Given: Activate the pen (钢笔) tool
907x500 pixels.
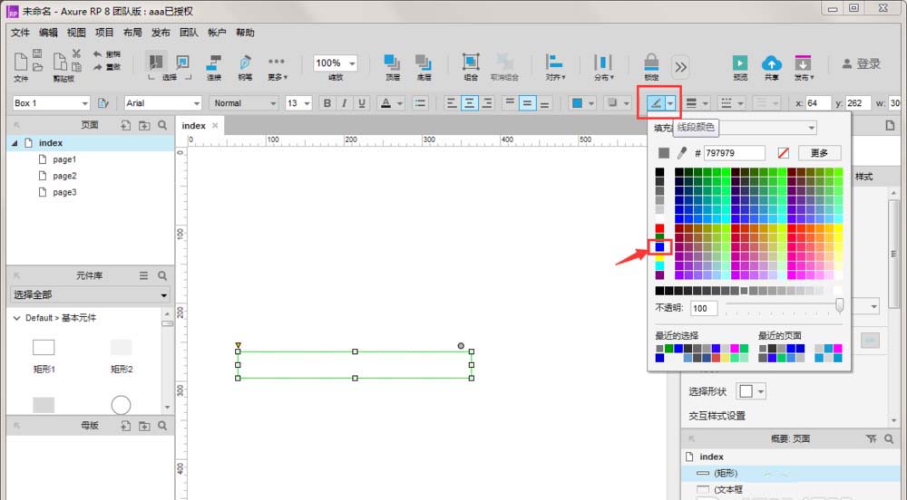Looking at the screenshot, I should pos(245,62).
